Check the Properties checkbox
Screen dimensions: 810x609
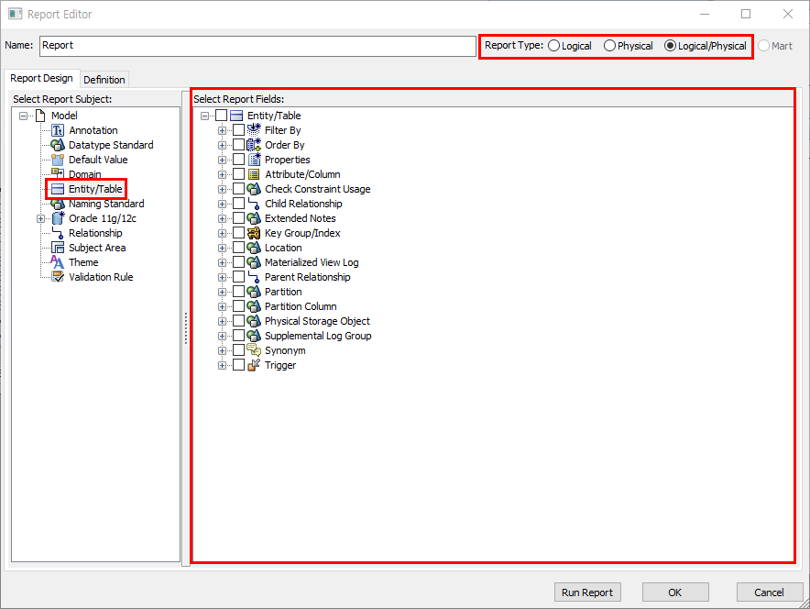click(238, 160)
